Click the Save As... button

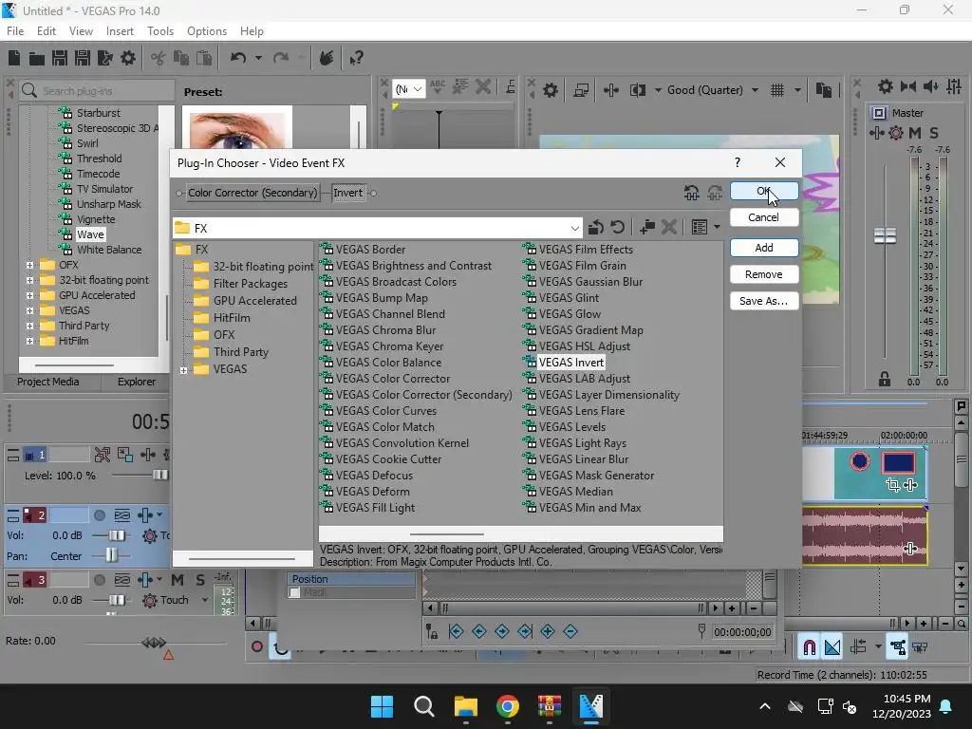pyautogui.click(x=764, y=301)
